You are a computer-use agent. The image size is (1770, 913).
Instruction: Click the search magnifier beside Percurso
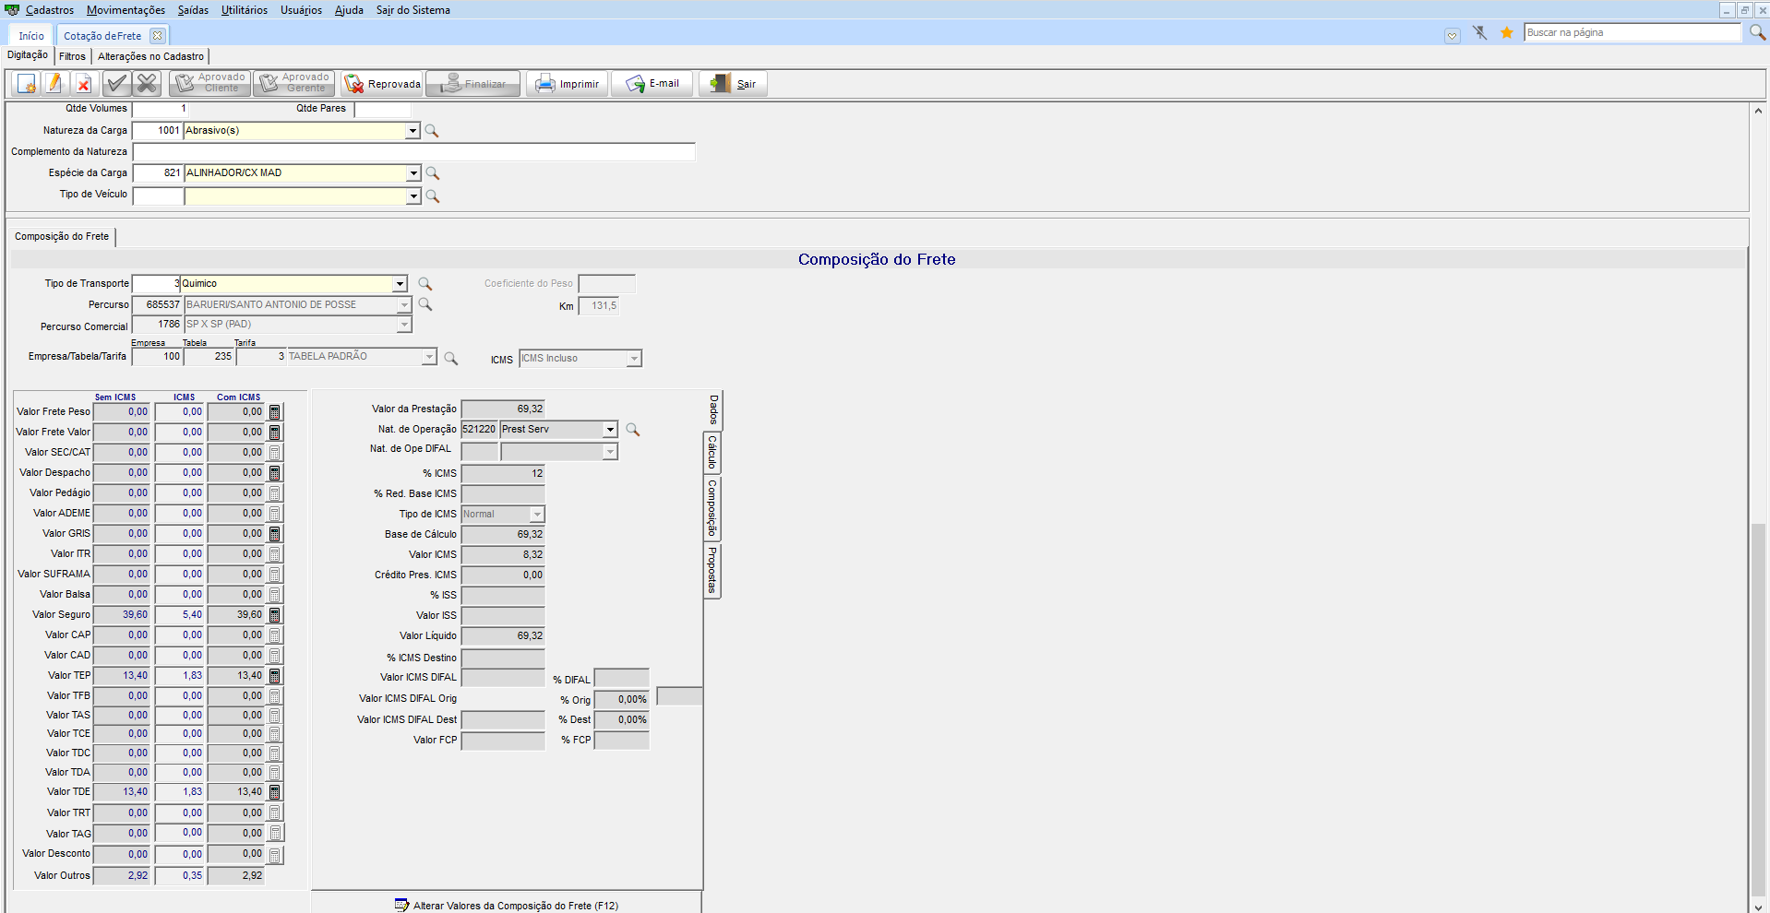[425, 304]
